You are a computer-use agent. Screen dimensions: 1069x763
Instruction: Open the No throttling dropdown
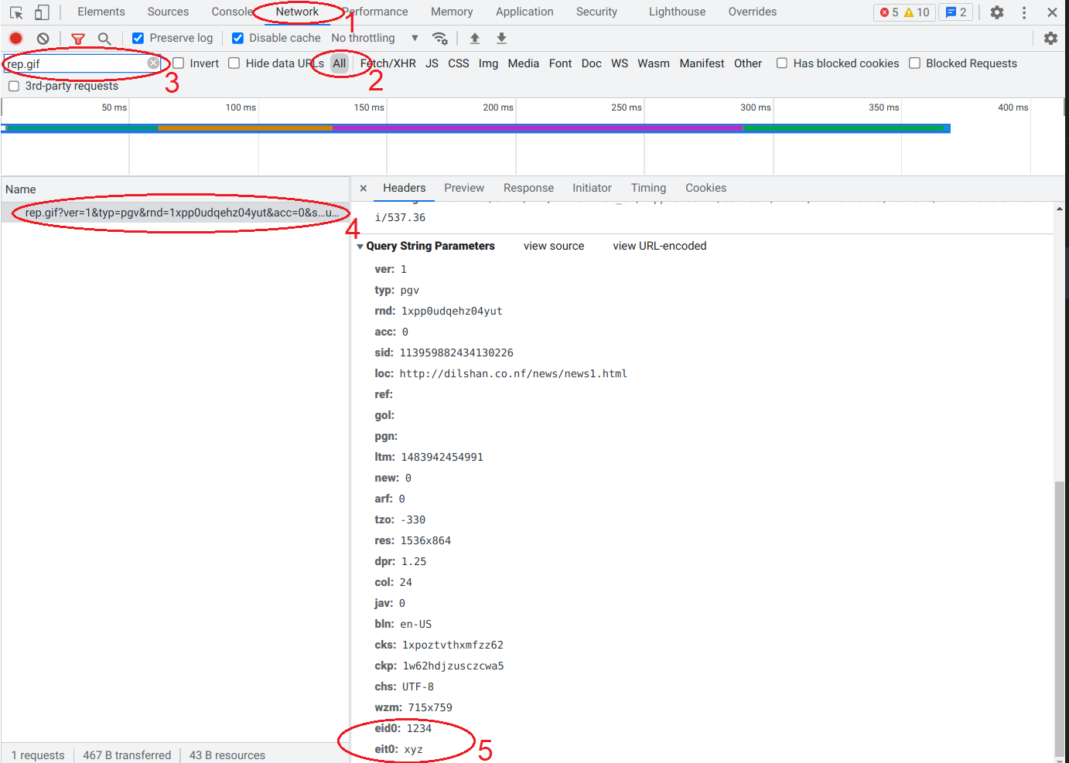pos(375,38)
